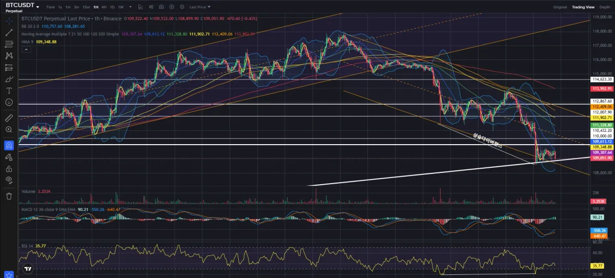Select the trend line drawing tool
This screenshot has width=615, height=278.
[x=9, y=32]
